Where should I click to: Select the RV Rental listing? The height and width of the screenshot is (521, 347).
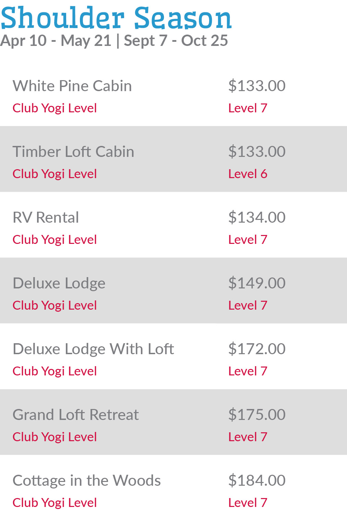click(x=46, y=218)
